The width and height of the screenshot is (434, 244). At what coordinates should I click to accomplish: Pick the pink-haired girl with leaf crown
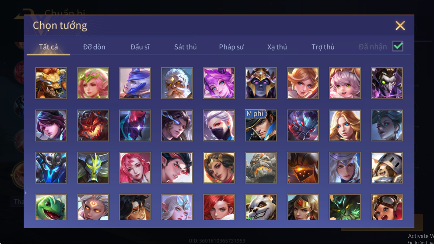click(93, 83)
